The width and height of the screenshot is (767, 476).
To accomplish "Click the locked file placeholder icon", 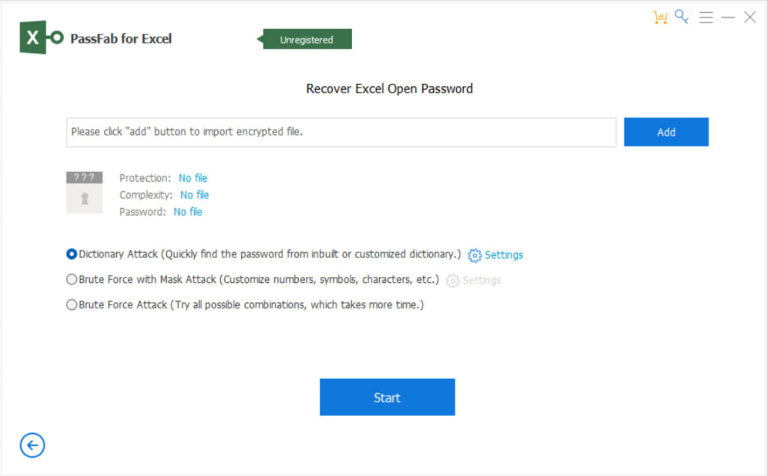I will 84,192.
